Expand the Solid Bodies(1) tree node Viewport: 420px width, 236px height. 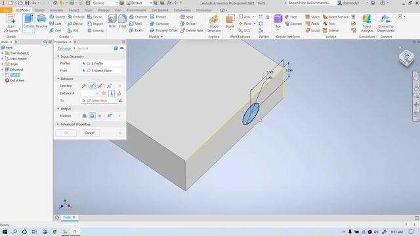click(x=3, y=53)
